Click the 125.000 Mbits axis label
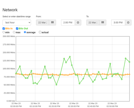 pyautogui.click(x=9, y=61)
